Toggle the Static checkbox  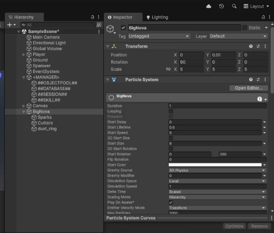(x=245, y=28)
